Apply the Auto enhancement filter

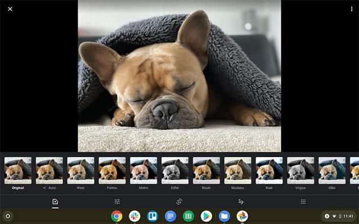tap(49, 170)
